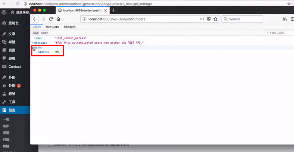294x152 pixels.
Task: Click the Firefox back arrow button
Action: (x=35, y=19)
